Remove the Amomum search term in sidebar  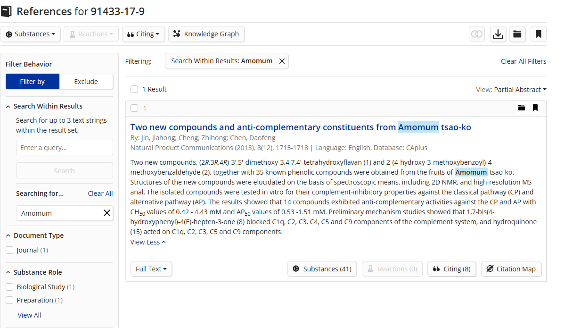click(x=107, y=213)
